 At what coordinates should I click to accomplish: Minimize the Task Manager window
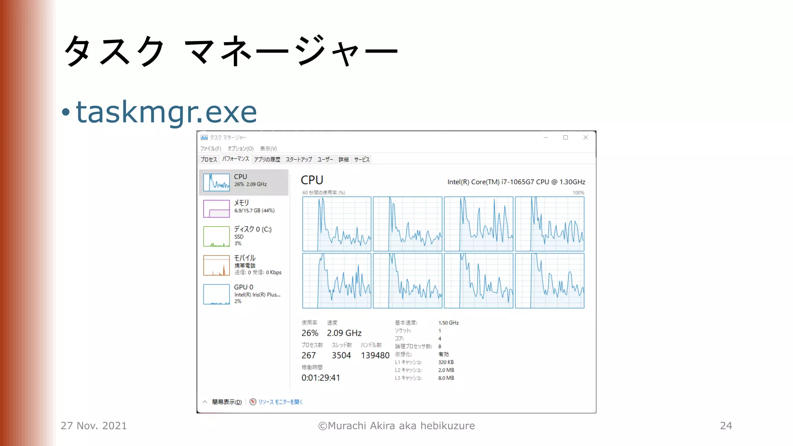(546, 137)
